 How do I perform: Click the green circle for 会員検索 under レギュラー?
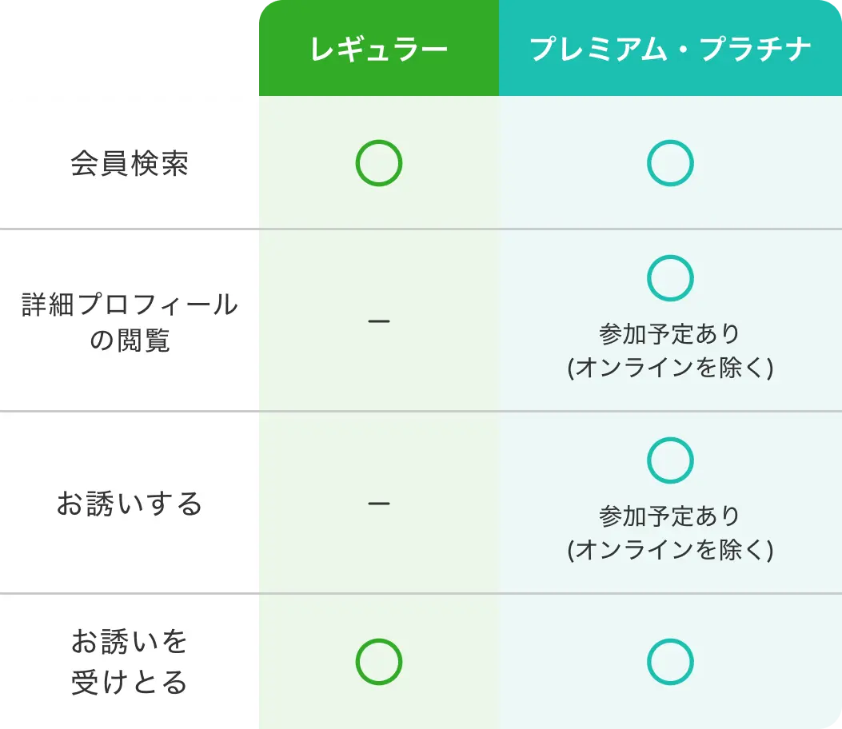tap(378, 164)
